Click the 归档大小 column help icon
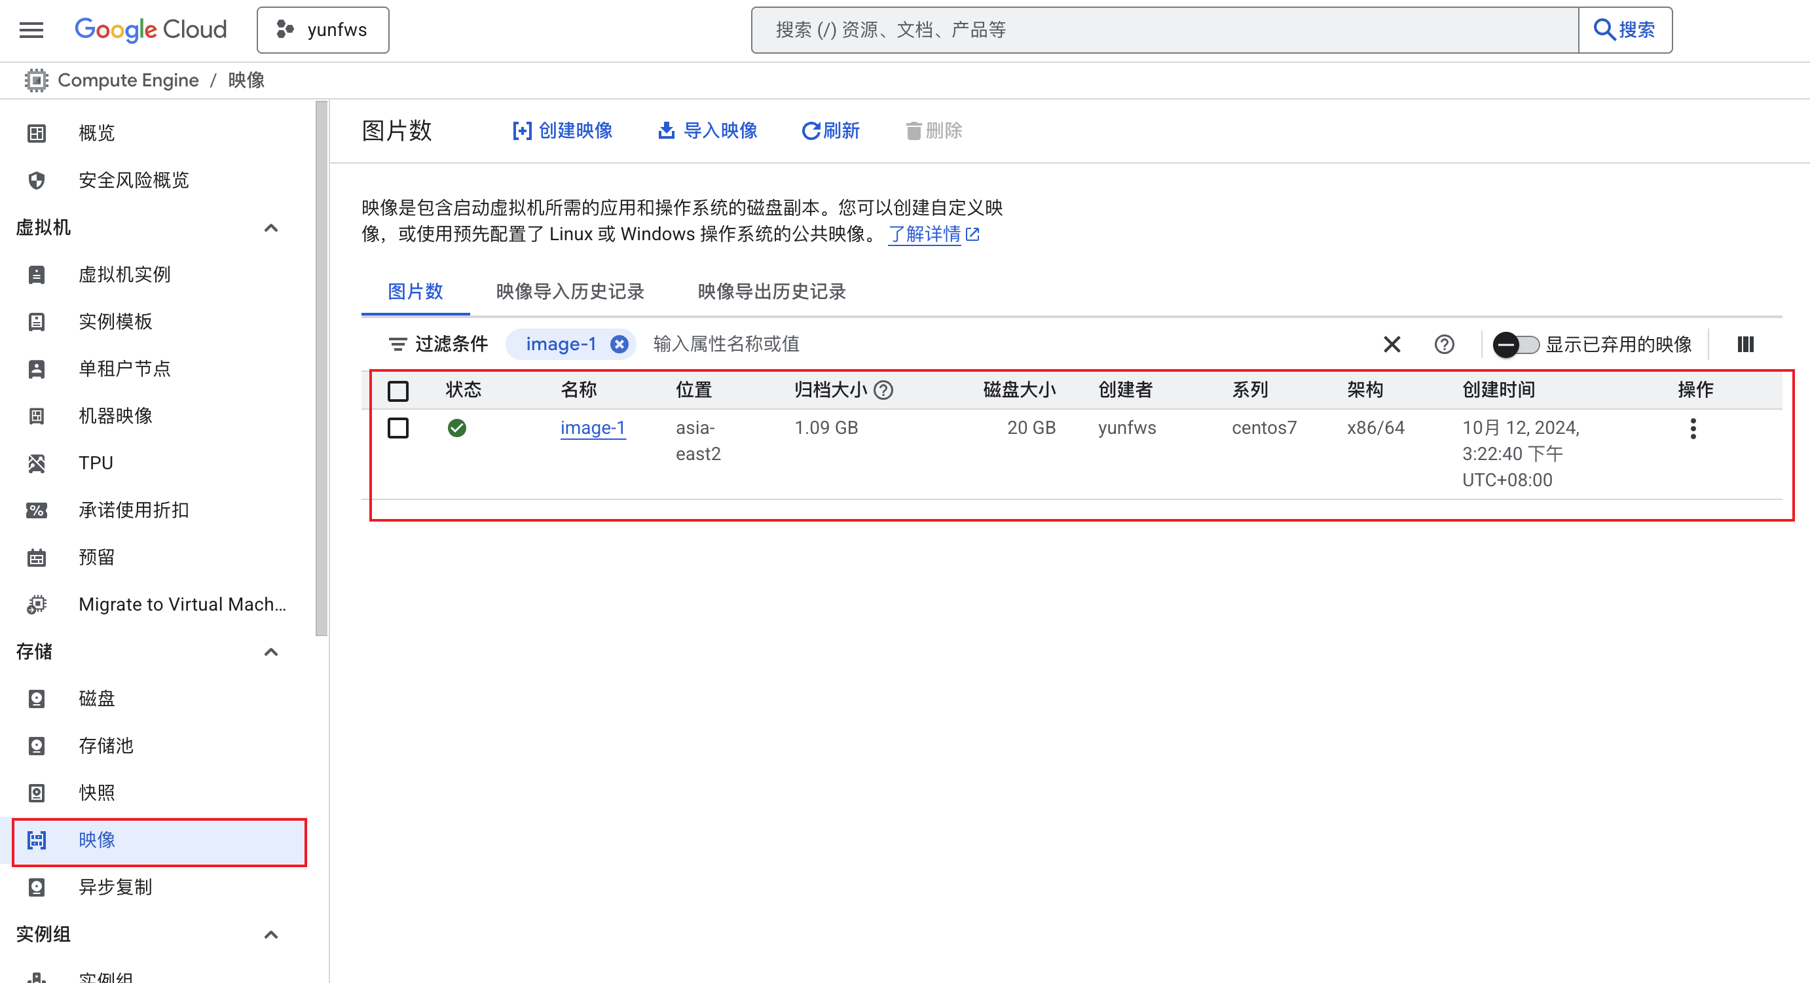Screen dimensions: 1810x983 884,391
